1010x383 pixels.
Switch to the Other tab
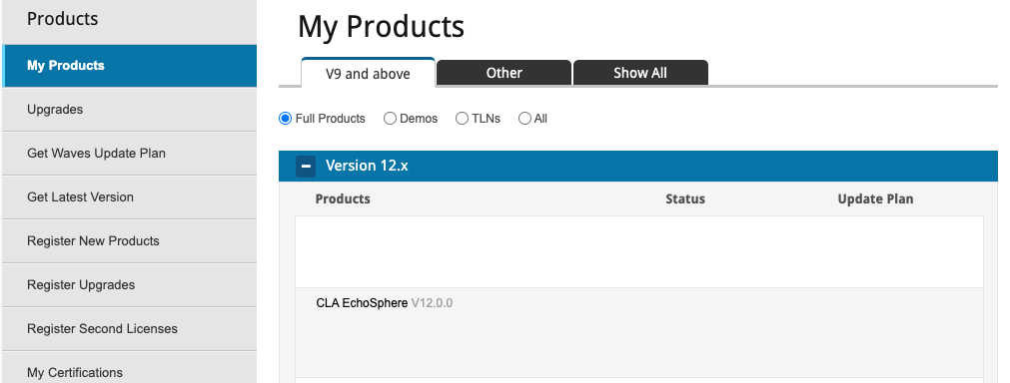tap(504, 73)
